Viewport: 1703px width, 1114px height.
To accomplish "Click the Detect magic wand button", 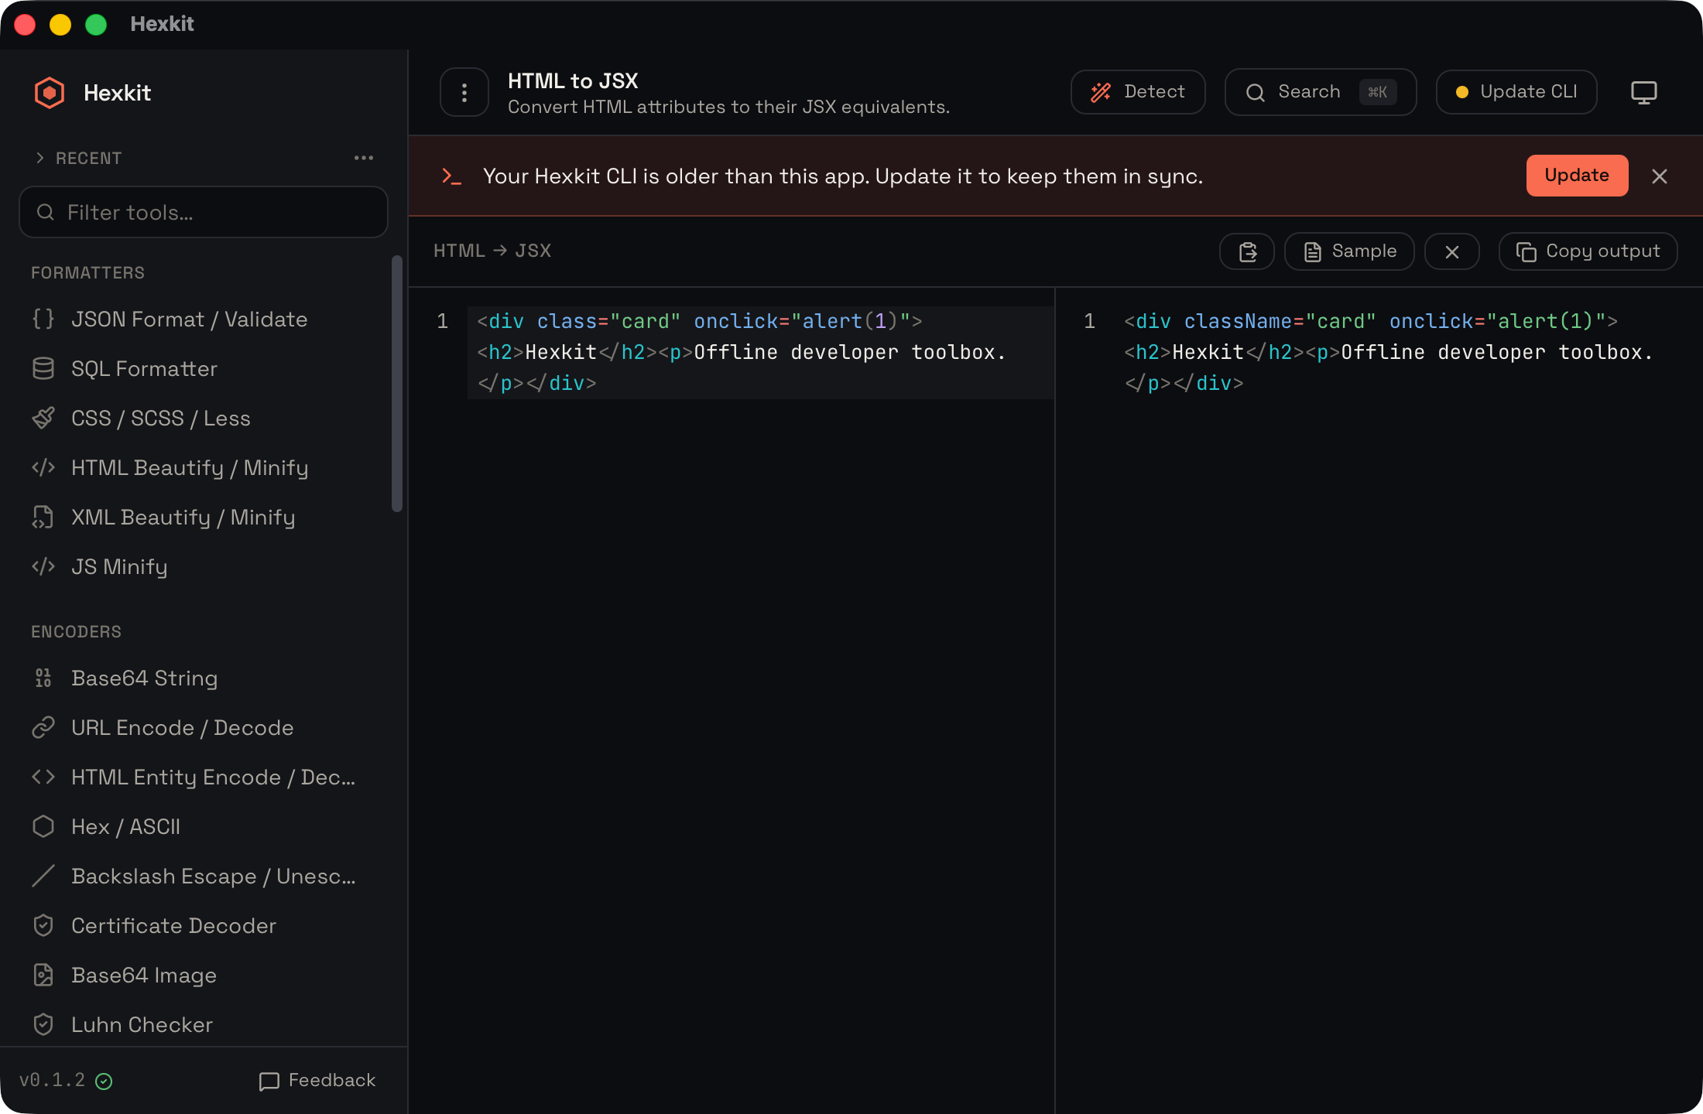I will pos(1138,92).
